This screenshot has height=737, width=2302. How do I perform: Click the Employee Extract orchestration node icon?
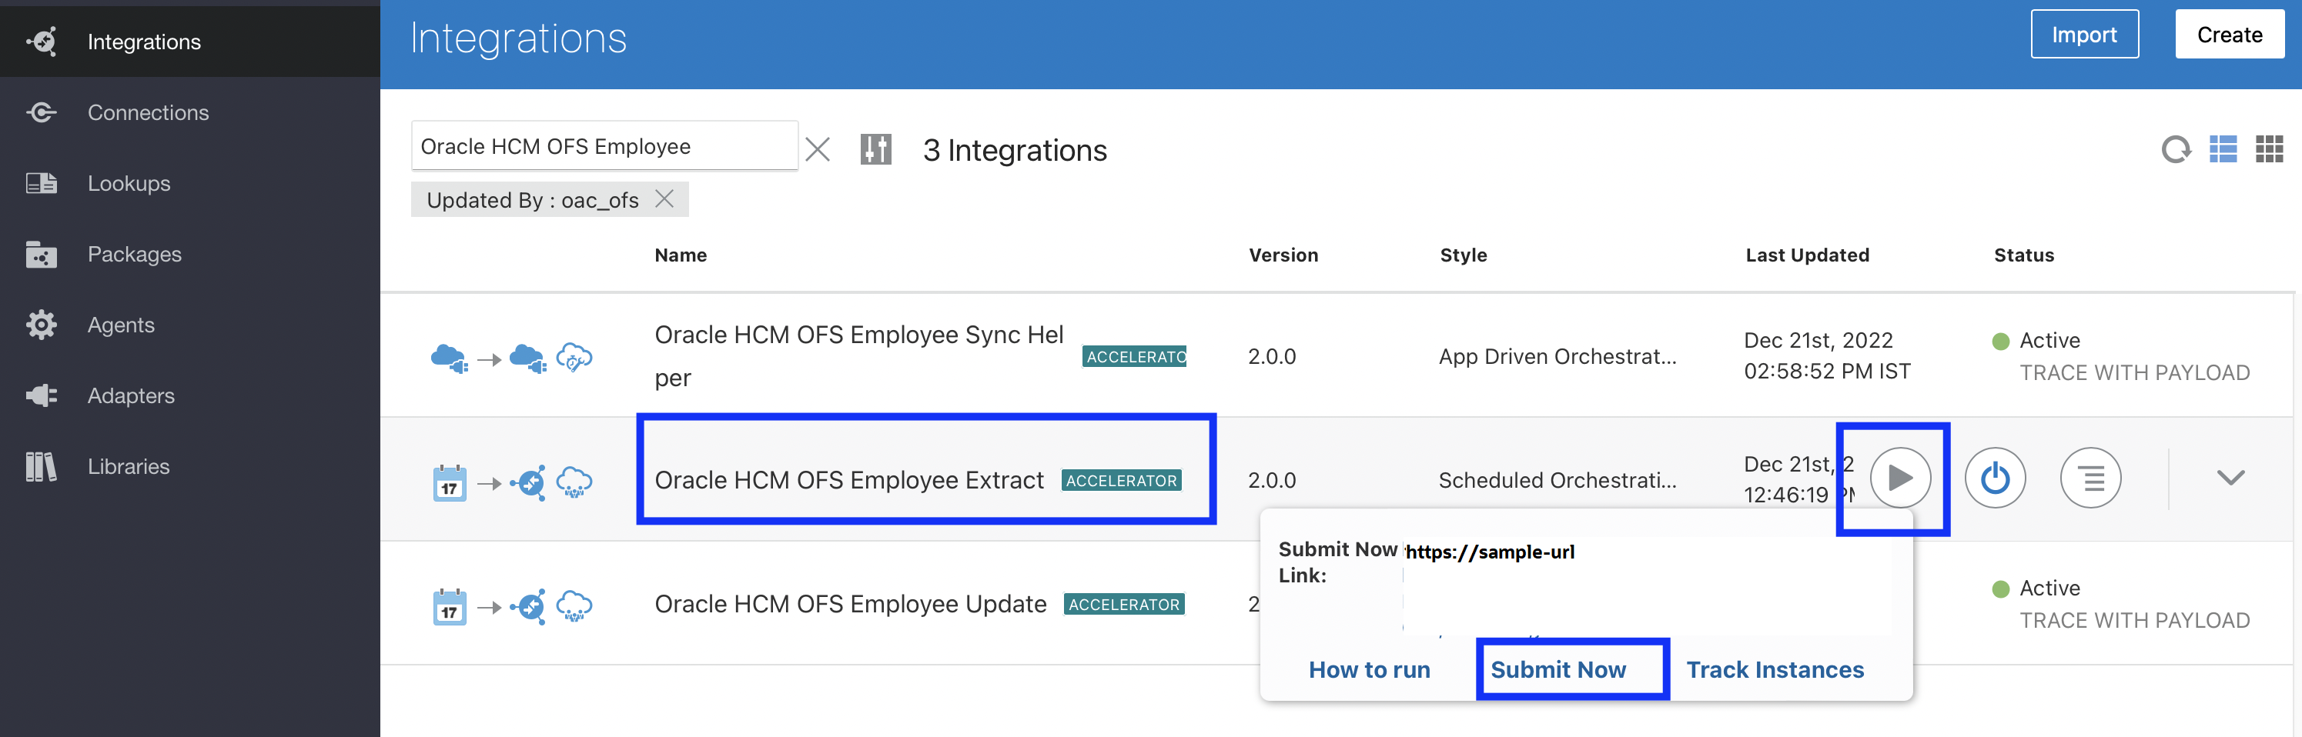point(528,482)
